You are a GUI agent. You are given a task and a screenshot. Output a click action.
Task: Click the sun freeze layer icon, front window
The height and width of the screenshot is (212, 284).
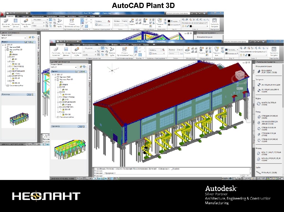coord(244,55)
